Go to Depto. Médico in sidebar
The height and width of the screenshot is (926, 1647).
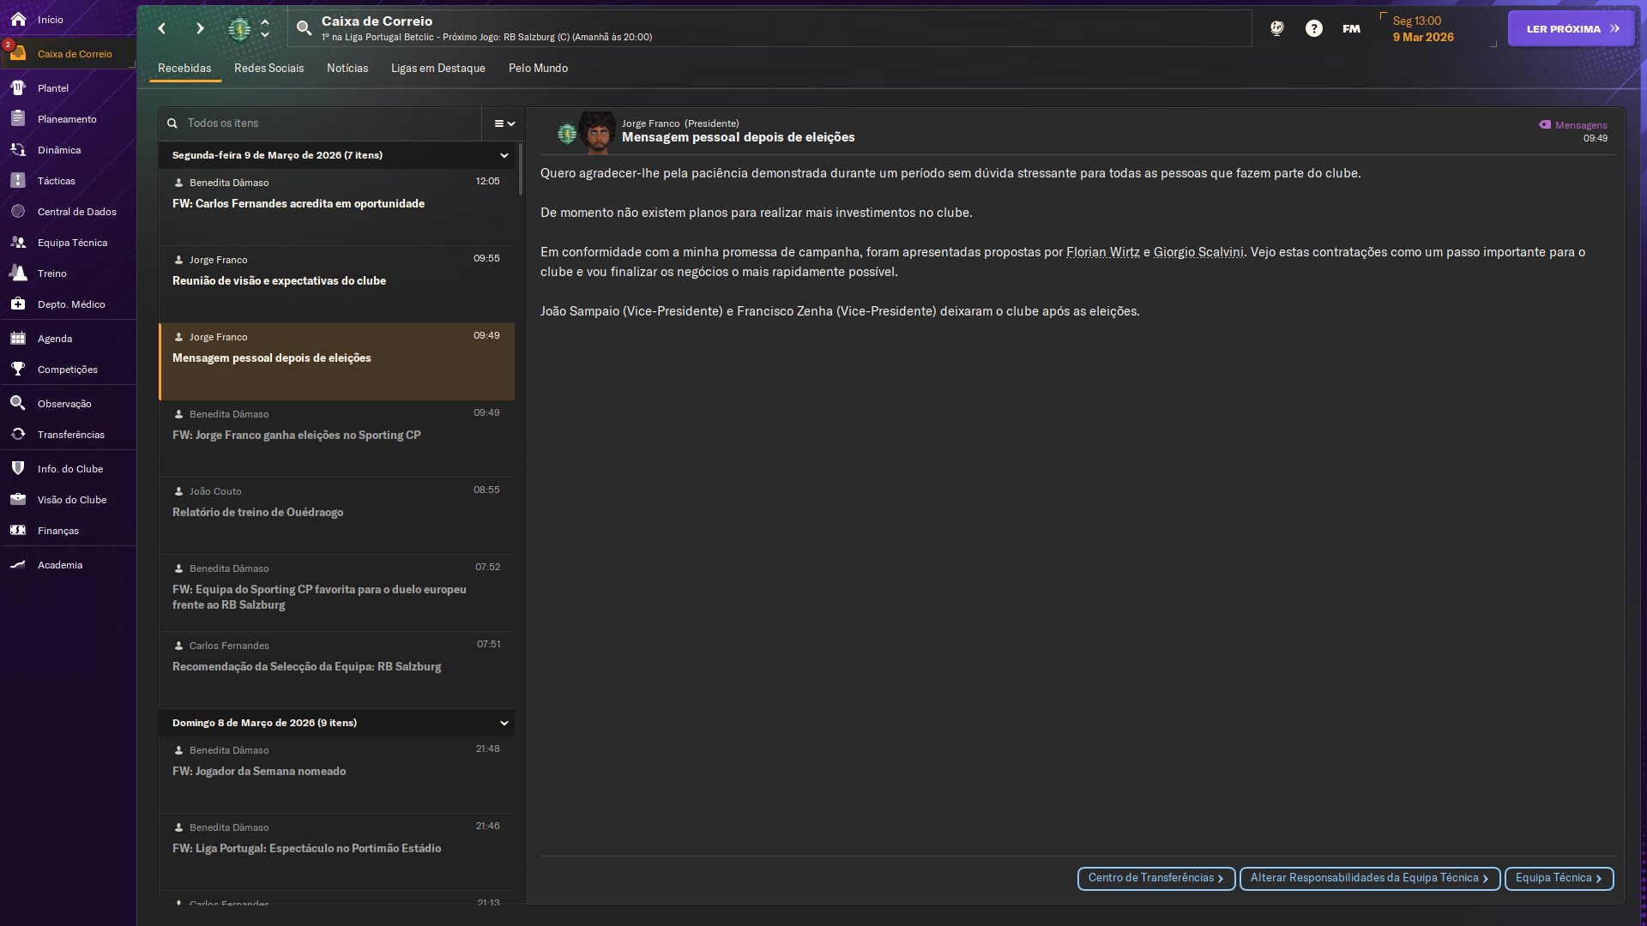tap(70, 304)
